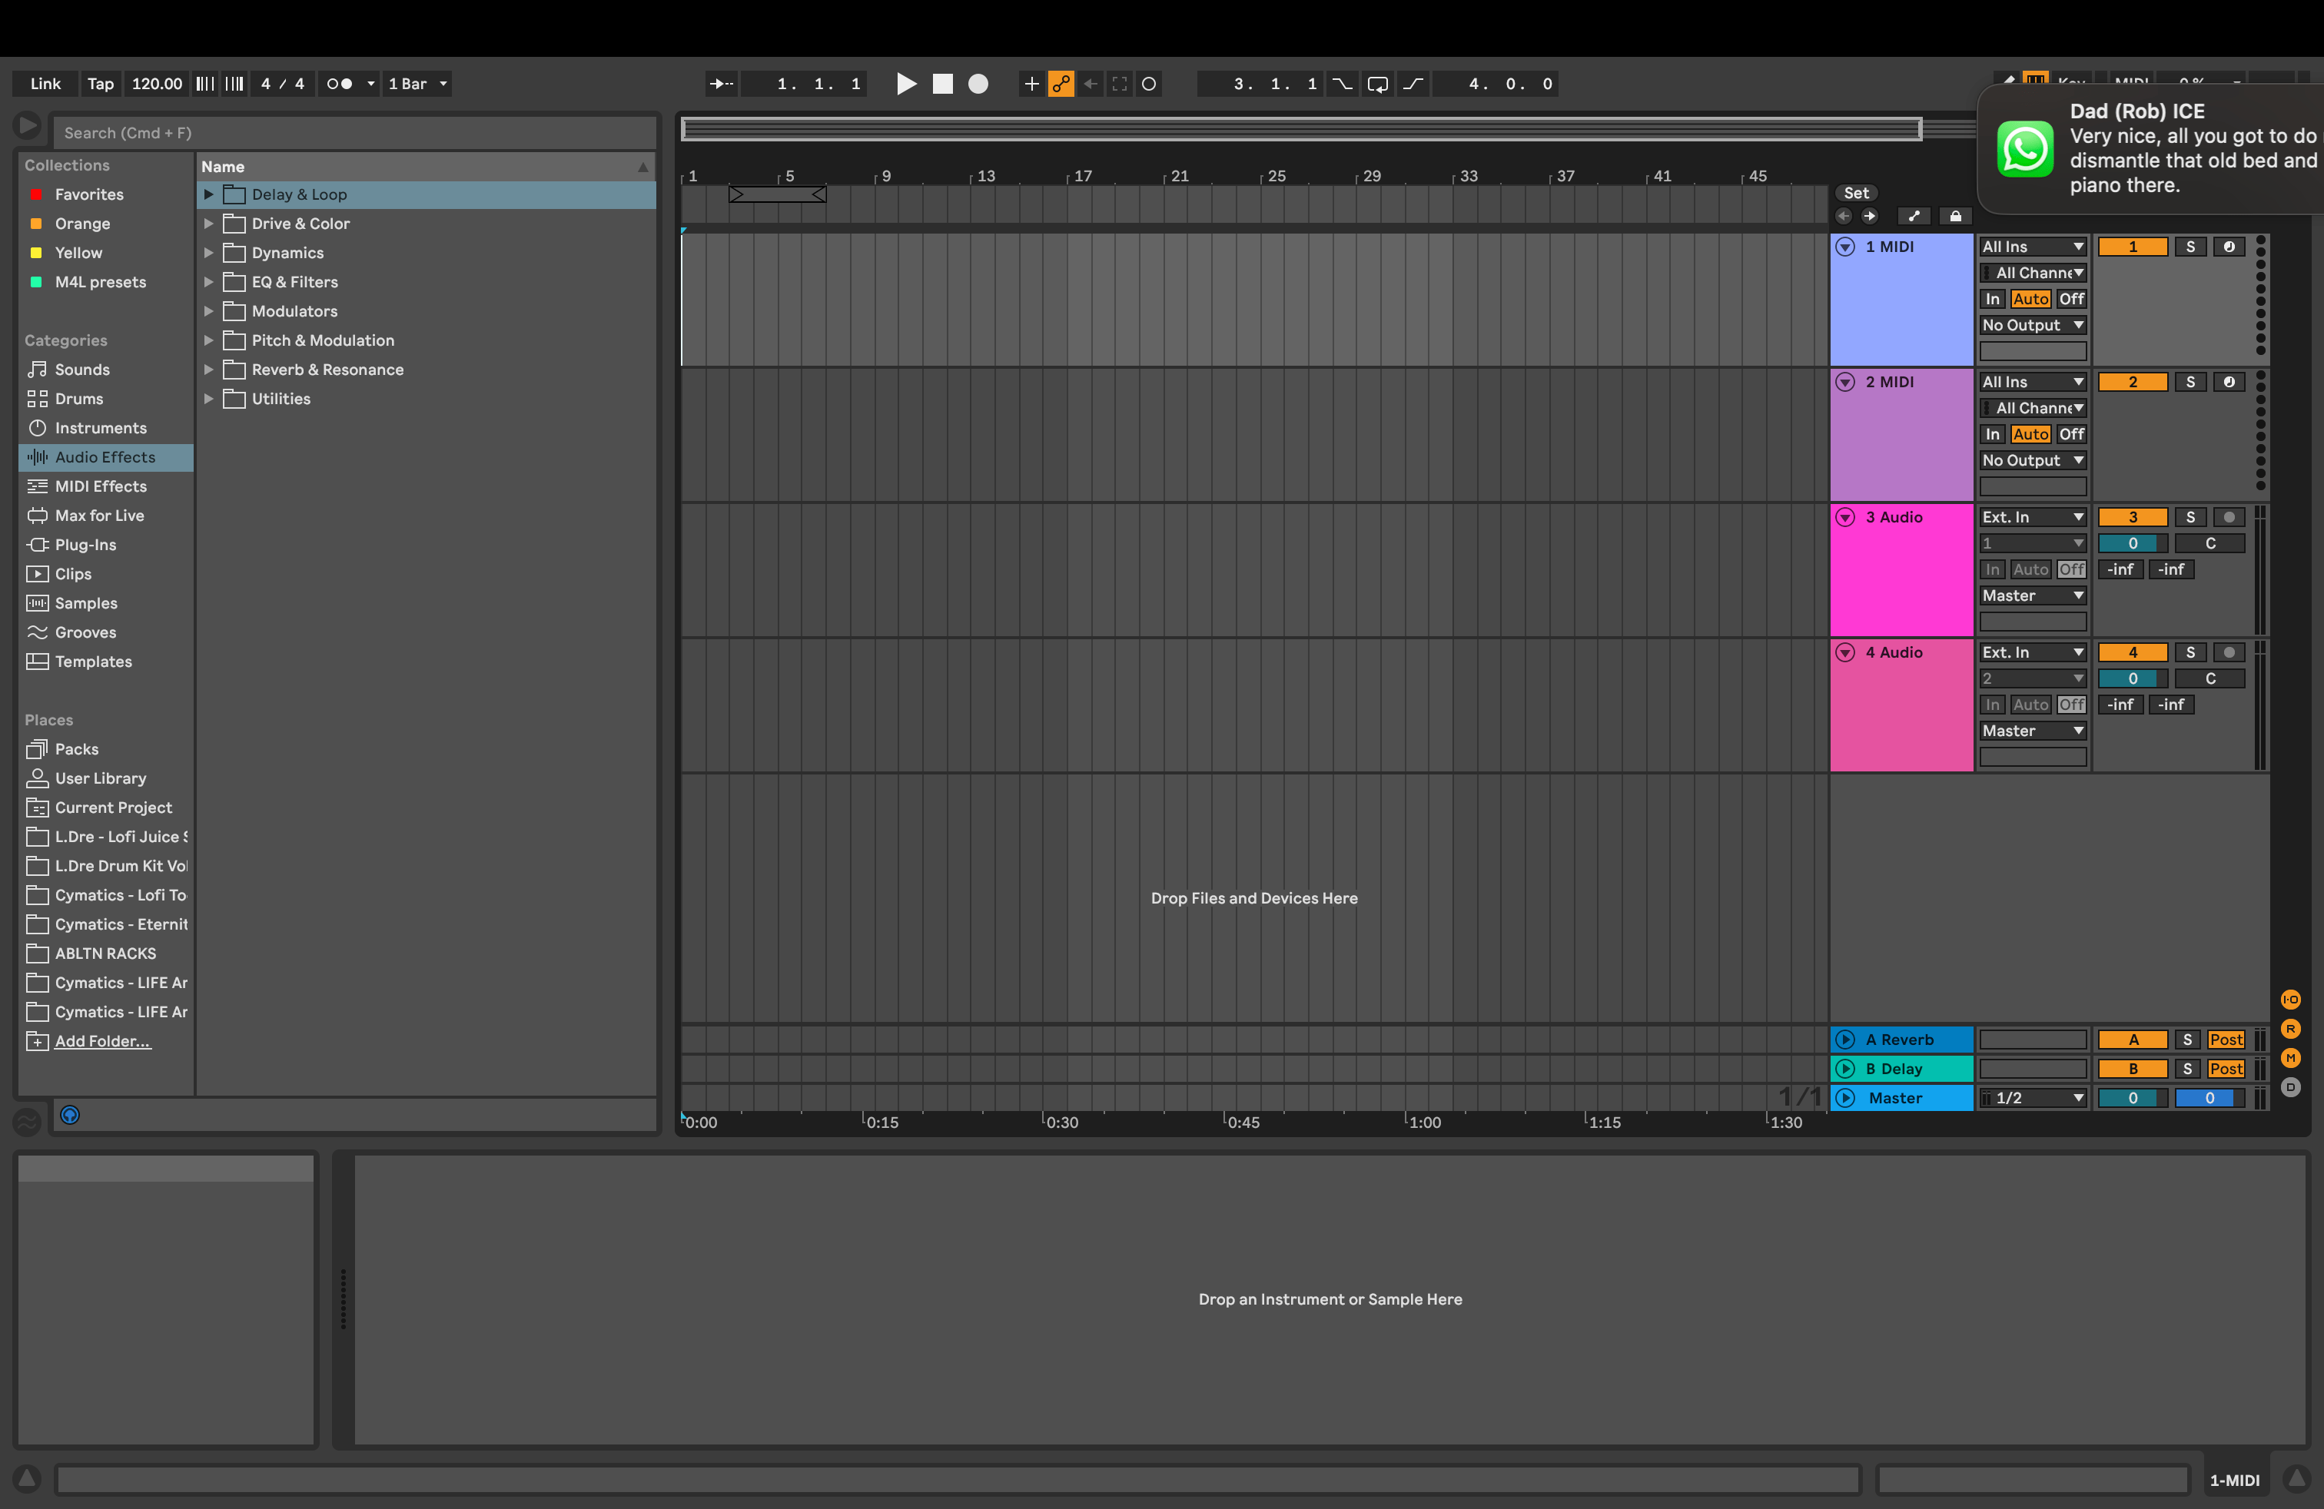2324x1509 pixels.
Task: Click the Arrangement Record circle button
Action: pos(978,84)
